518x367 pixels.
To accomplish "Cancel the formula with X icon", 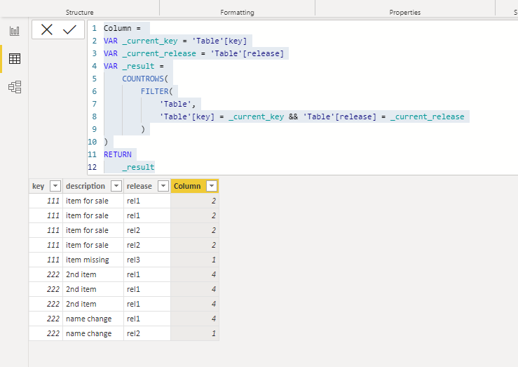I will [x=47, y=29].
